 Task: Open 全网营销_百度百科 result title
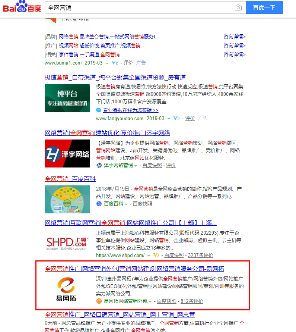pyautogui.click(x=70, y=179)
